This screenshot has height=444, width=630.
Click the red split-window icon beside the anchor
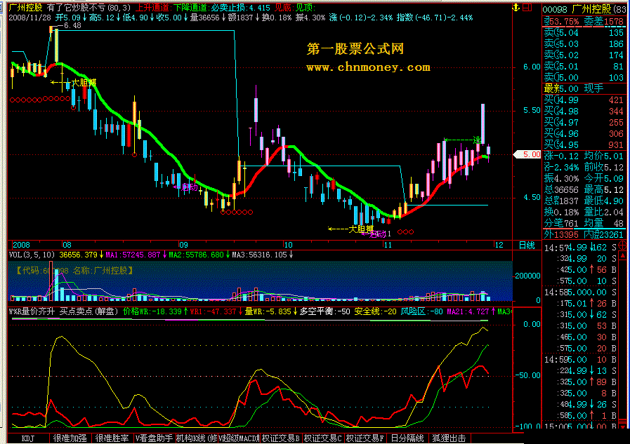[527, 7]
